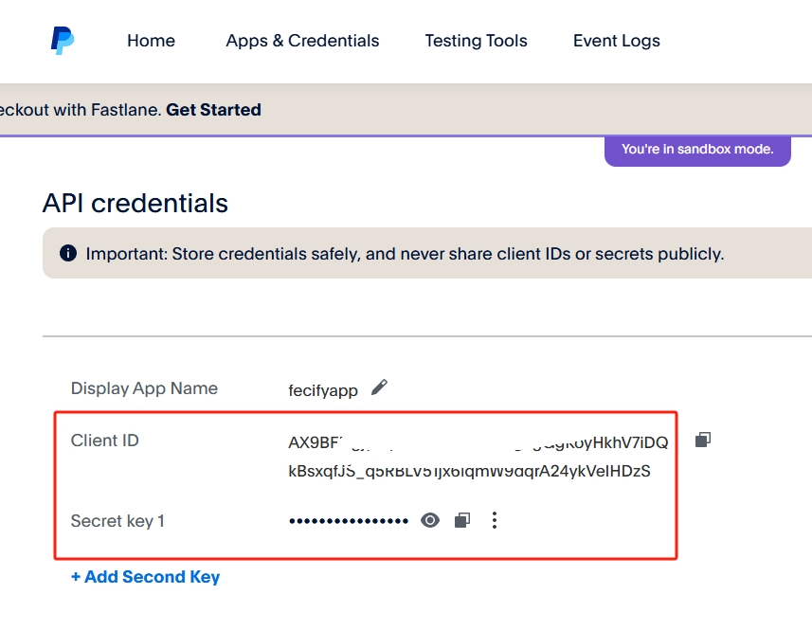The height and width of the screenshot is (630, 812).
Task: Click the Secret key 1 label
Action: 117,521
